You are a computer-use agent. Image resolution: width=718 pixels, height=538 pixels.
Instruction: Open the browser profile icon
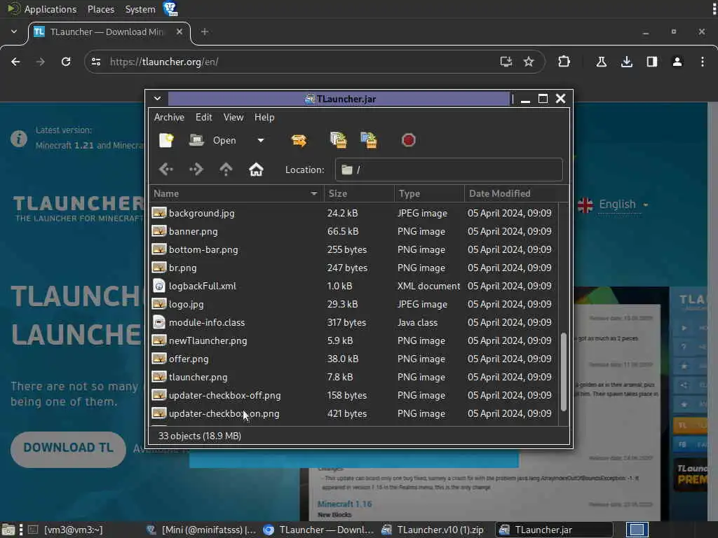[x=677, y=62]
